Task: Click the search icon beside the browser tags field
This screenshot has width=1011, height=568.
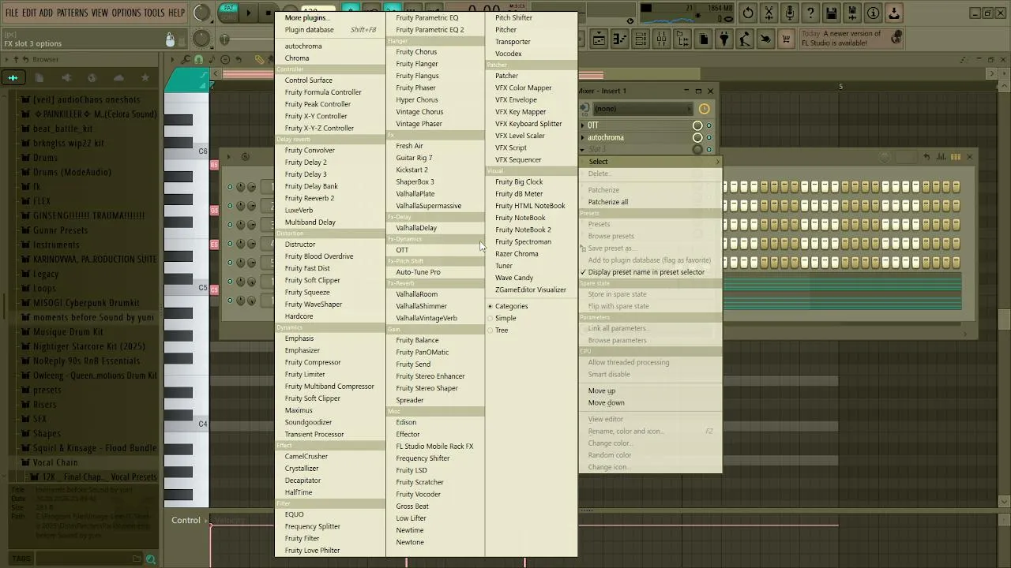Action: click(151, 559)
